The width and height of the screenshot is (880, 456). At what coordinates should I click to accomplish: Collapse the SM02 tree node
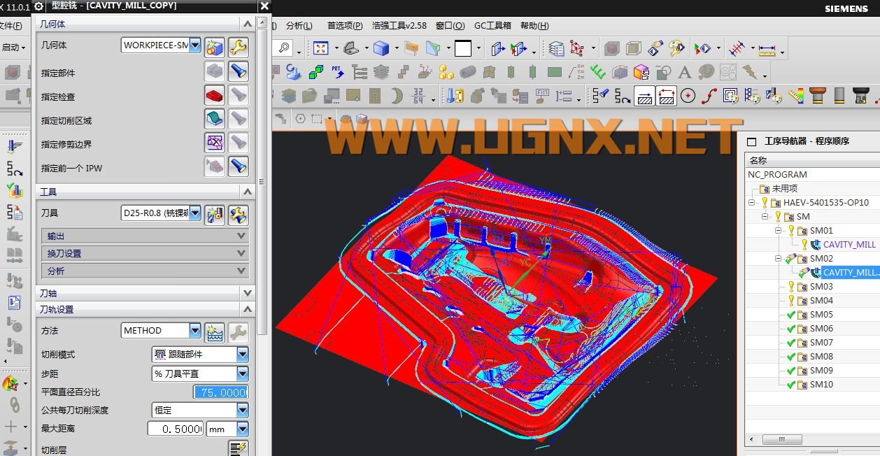pyautogui.click(x=779, y=259)
